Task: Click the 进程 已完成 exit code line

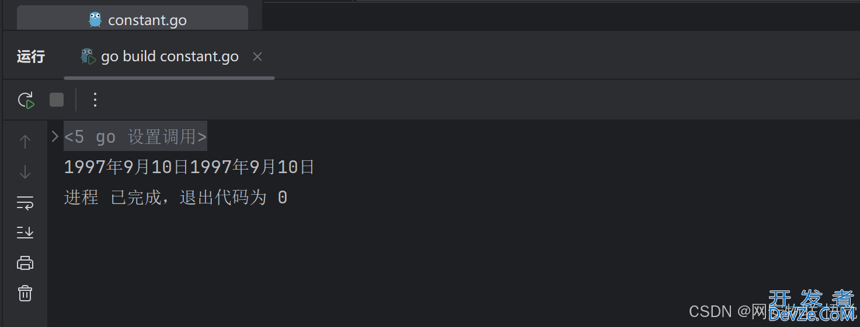Action: coord(176,198)
